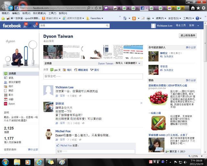Click the facebook logo

[x=12, y=26]
